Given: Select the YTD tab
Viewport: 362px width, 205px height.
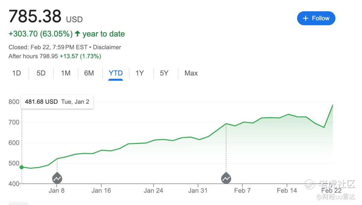Looking at the screenshot, I should 116,73.
